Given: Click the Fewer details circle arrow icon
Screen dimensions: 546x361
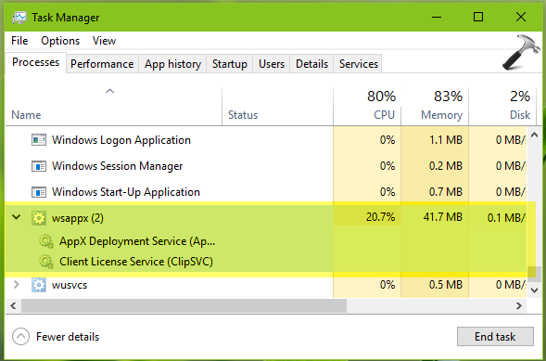Looking at the screenshot, I should pos(20,337).
